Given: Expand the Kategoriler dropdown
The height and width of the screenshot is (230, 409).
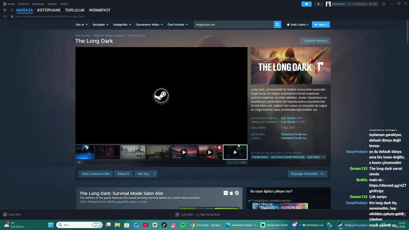Looking at the screenshot, I should 122,25.
